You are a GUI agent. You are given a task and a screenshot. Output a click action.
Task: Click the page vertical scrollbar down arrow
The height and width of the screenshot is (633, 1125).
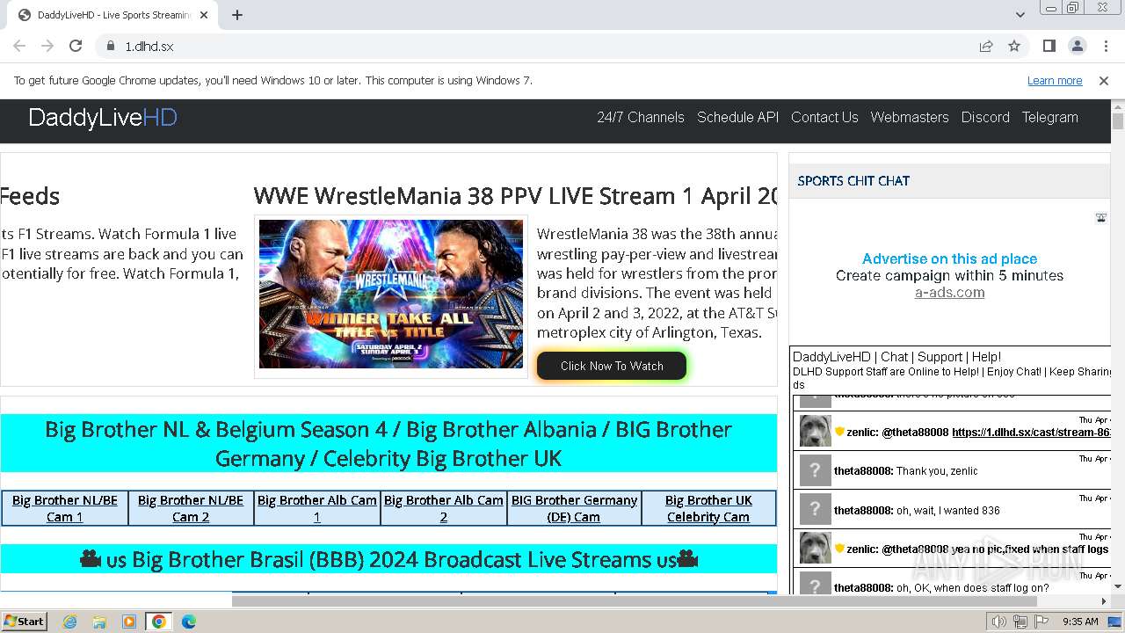tap(1118, 586)
